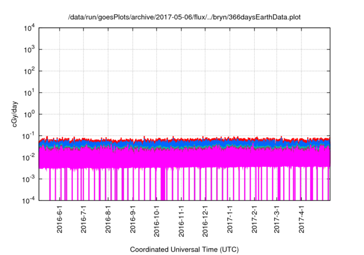Click the Coordinated Universal Time (UTC) label
This screenshot has height=255, width=364.
[184, 249]
